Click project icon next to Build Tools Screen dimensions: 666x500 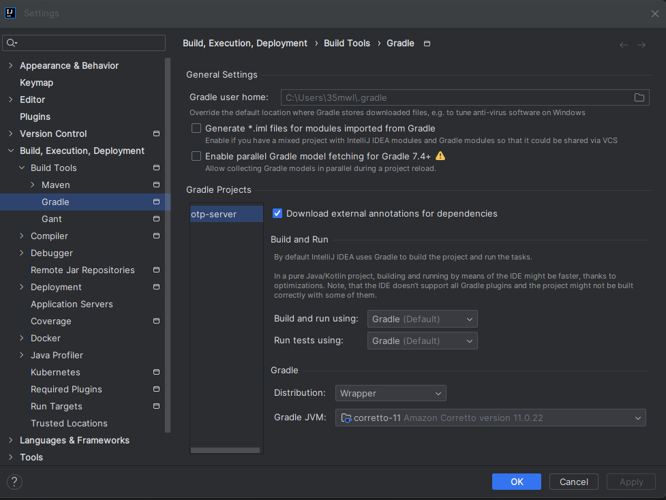tap(156, 168)
